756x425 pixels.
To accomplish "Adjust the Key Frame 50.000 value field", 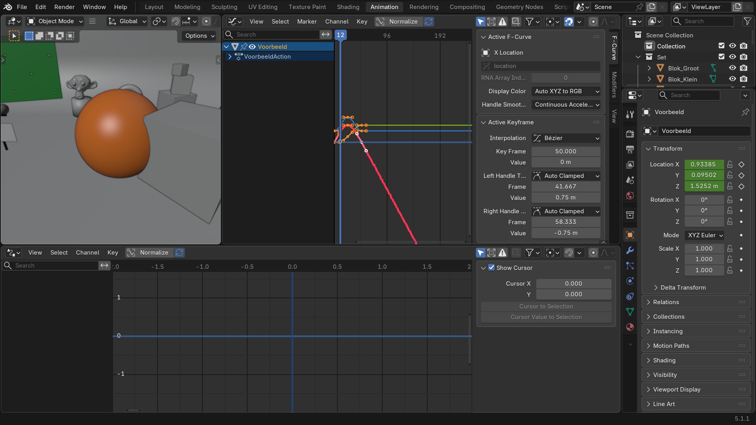I will [x=566, y=152].
